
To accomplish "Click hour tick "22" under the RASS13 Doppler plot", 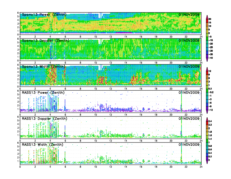I will click(186, 141).
